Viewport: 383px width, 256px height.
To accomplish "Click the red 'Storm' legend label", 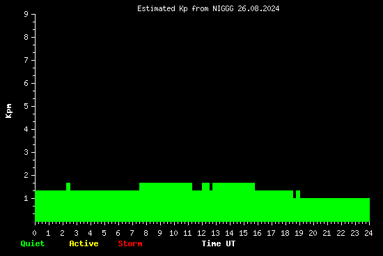I will [x=130, y=243].
